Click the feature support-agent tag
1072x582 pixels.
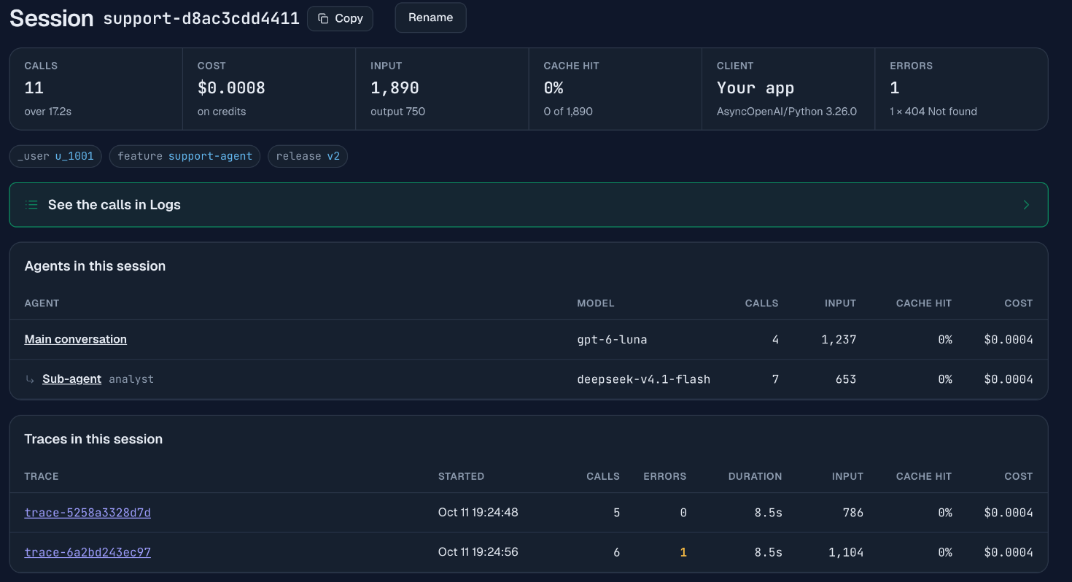click(185, 156)
